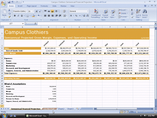Click the Insert Function fx button
Viewport: 157px width, 118px height.
[35, 24]
